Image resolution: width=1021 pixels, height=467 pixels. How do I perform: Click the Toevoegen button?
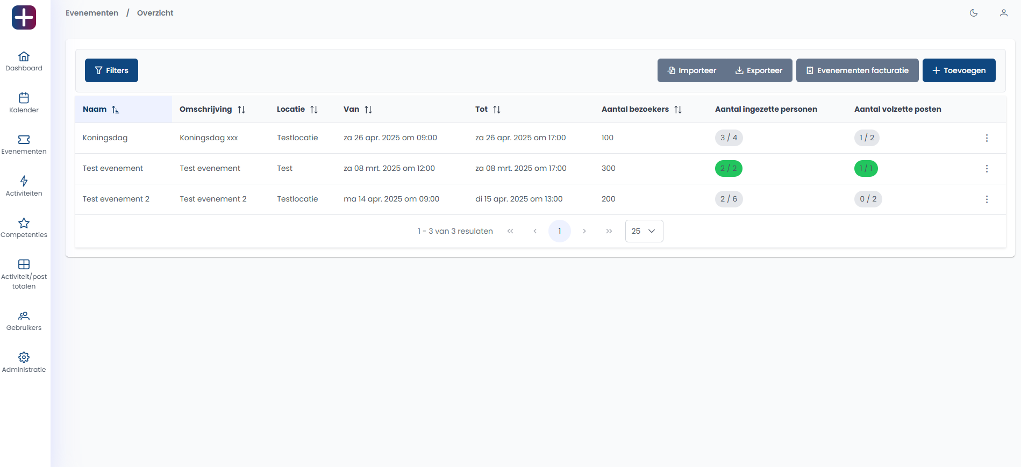[x=959, y=70]
